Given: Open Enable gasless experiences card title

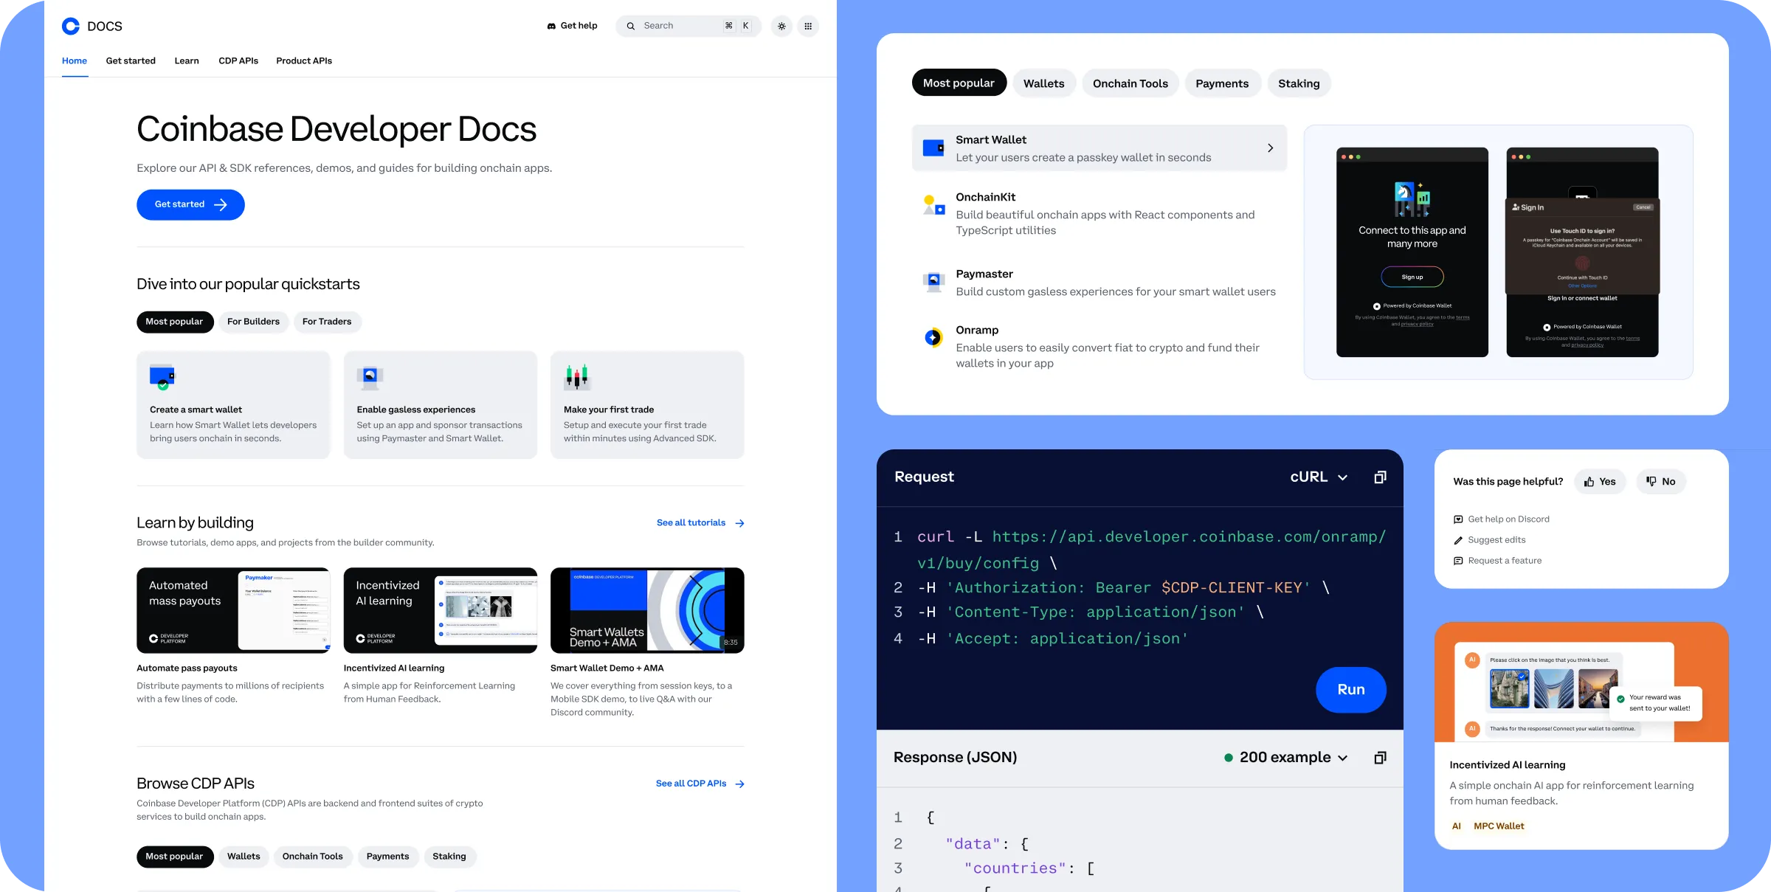Looking at the screenshot, I should point(416,409).
